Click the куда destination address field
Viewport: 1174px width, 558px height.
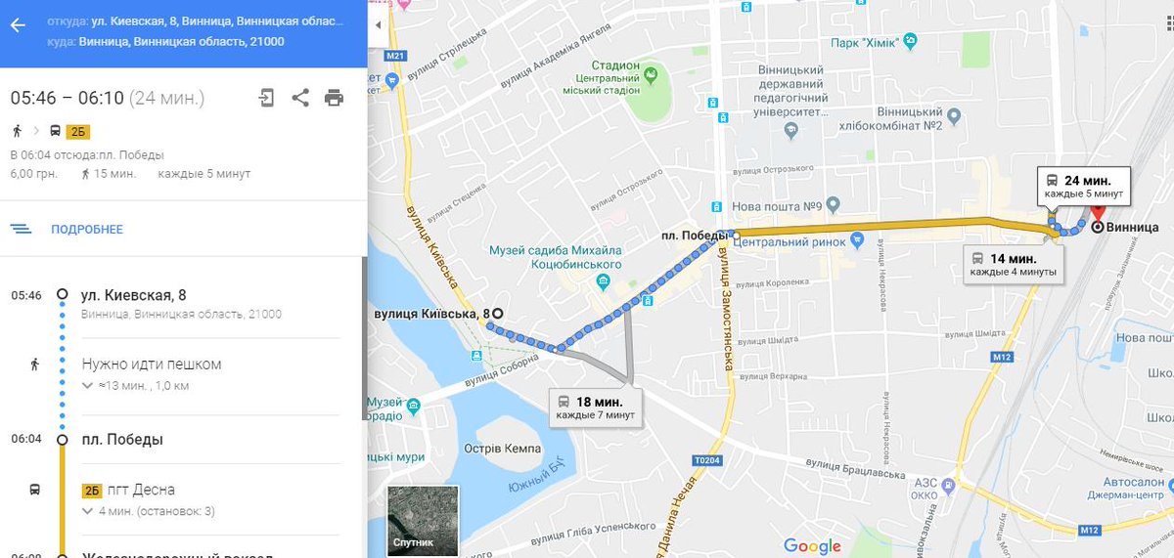[x=164, y=42]
